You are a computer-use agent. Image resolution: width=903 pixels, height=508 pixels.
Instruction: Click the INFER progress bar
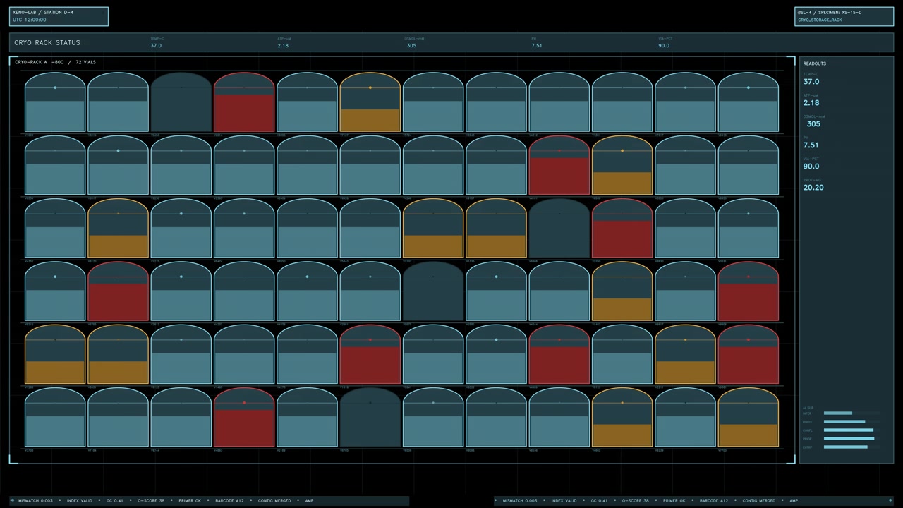click(852, 413)
